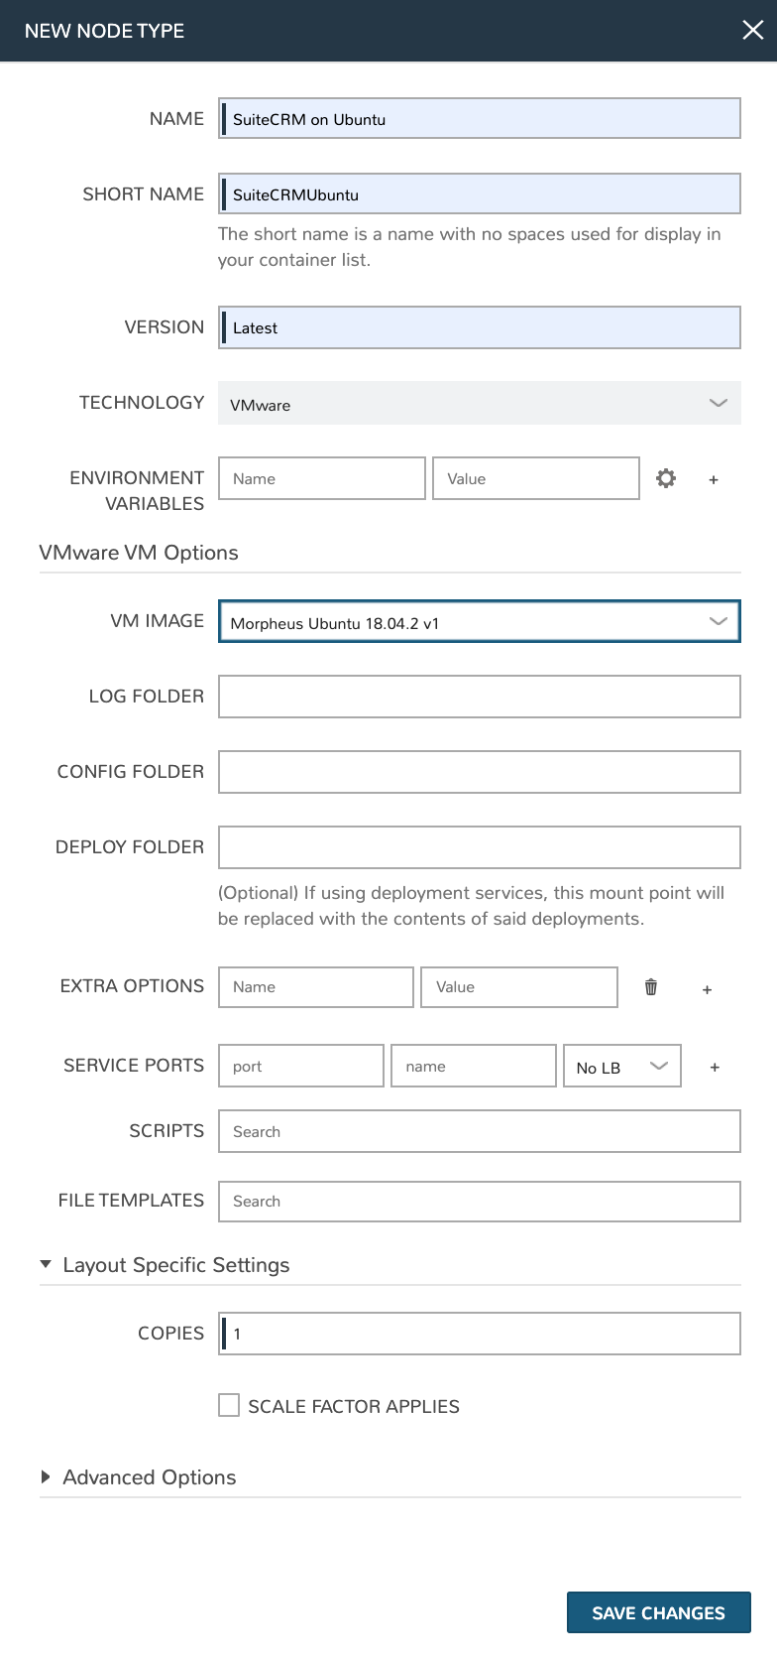
Task: Focus the Scripts search field
Action: [x=479, y=1131]
